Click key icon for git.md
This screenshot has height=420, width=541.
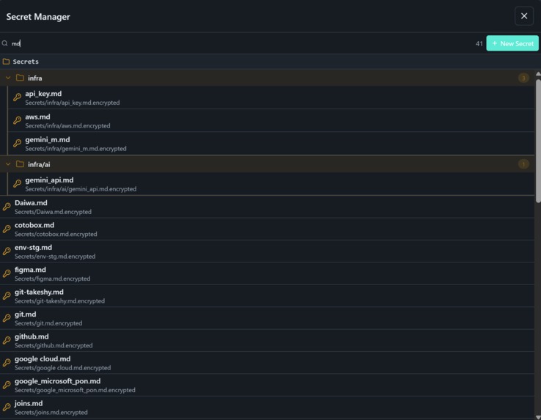[x=7, y=318]
